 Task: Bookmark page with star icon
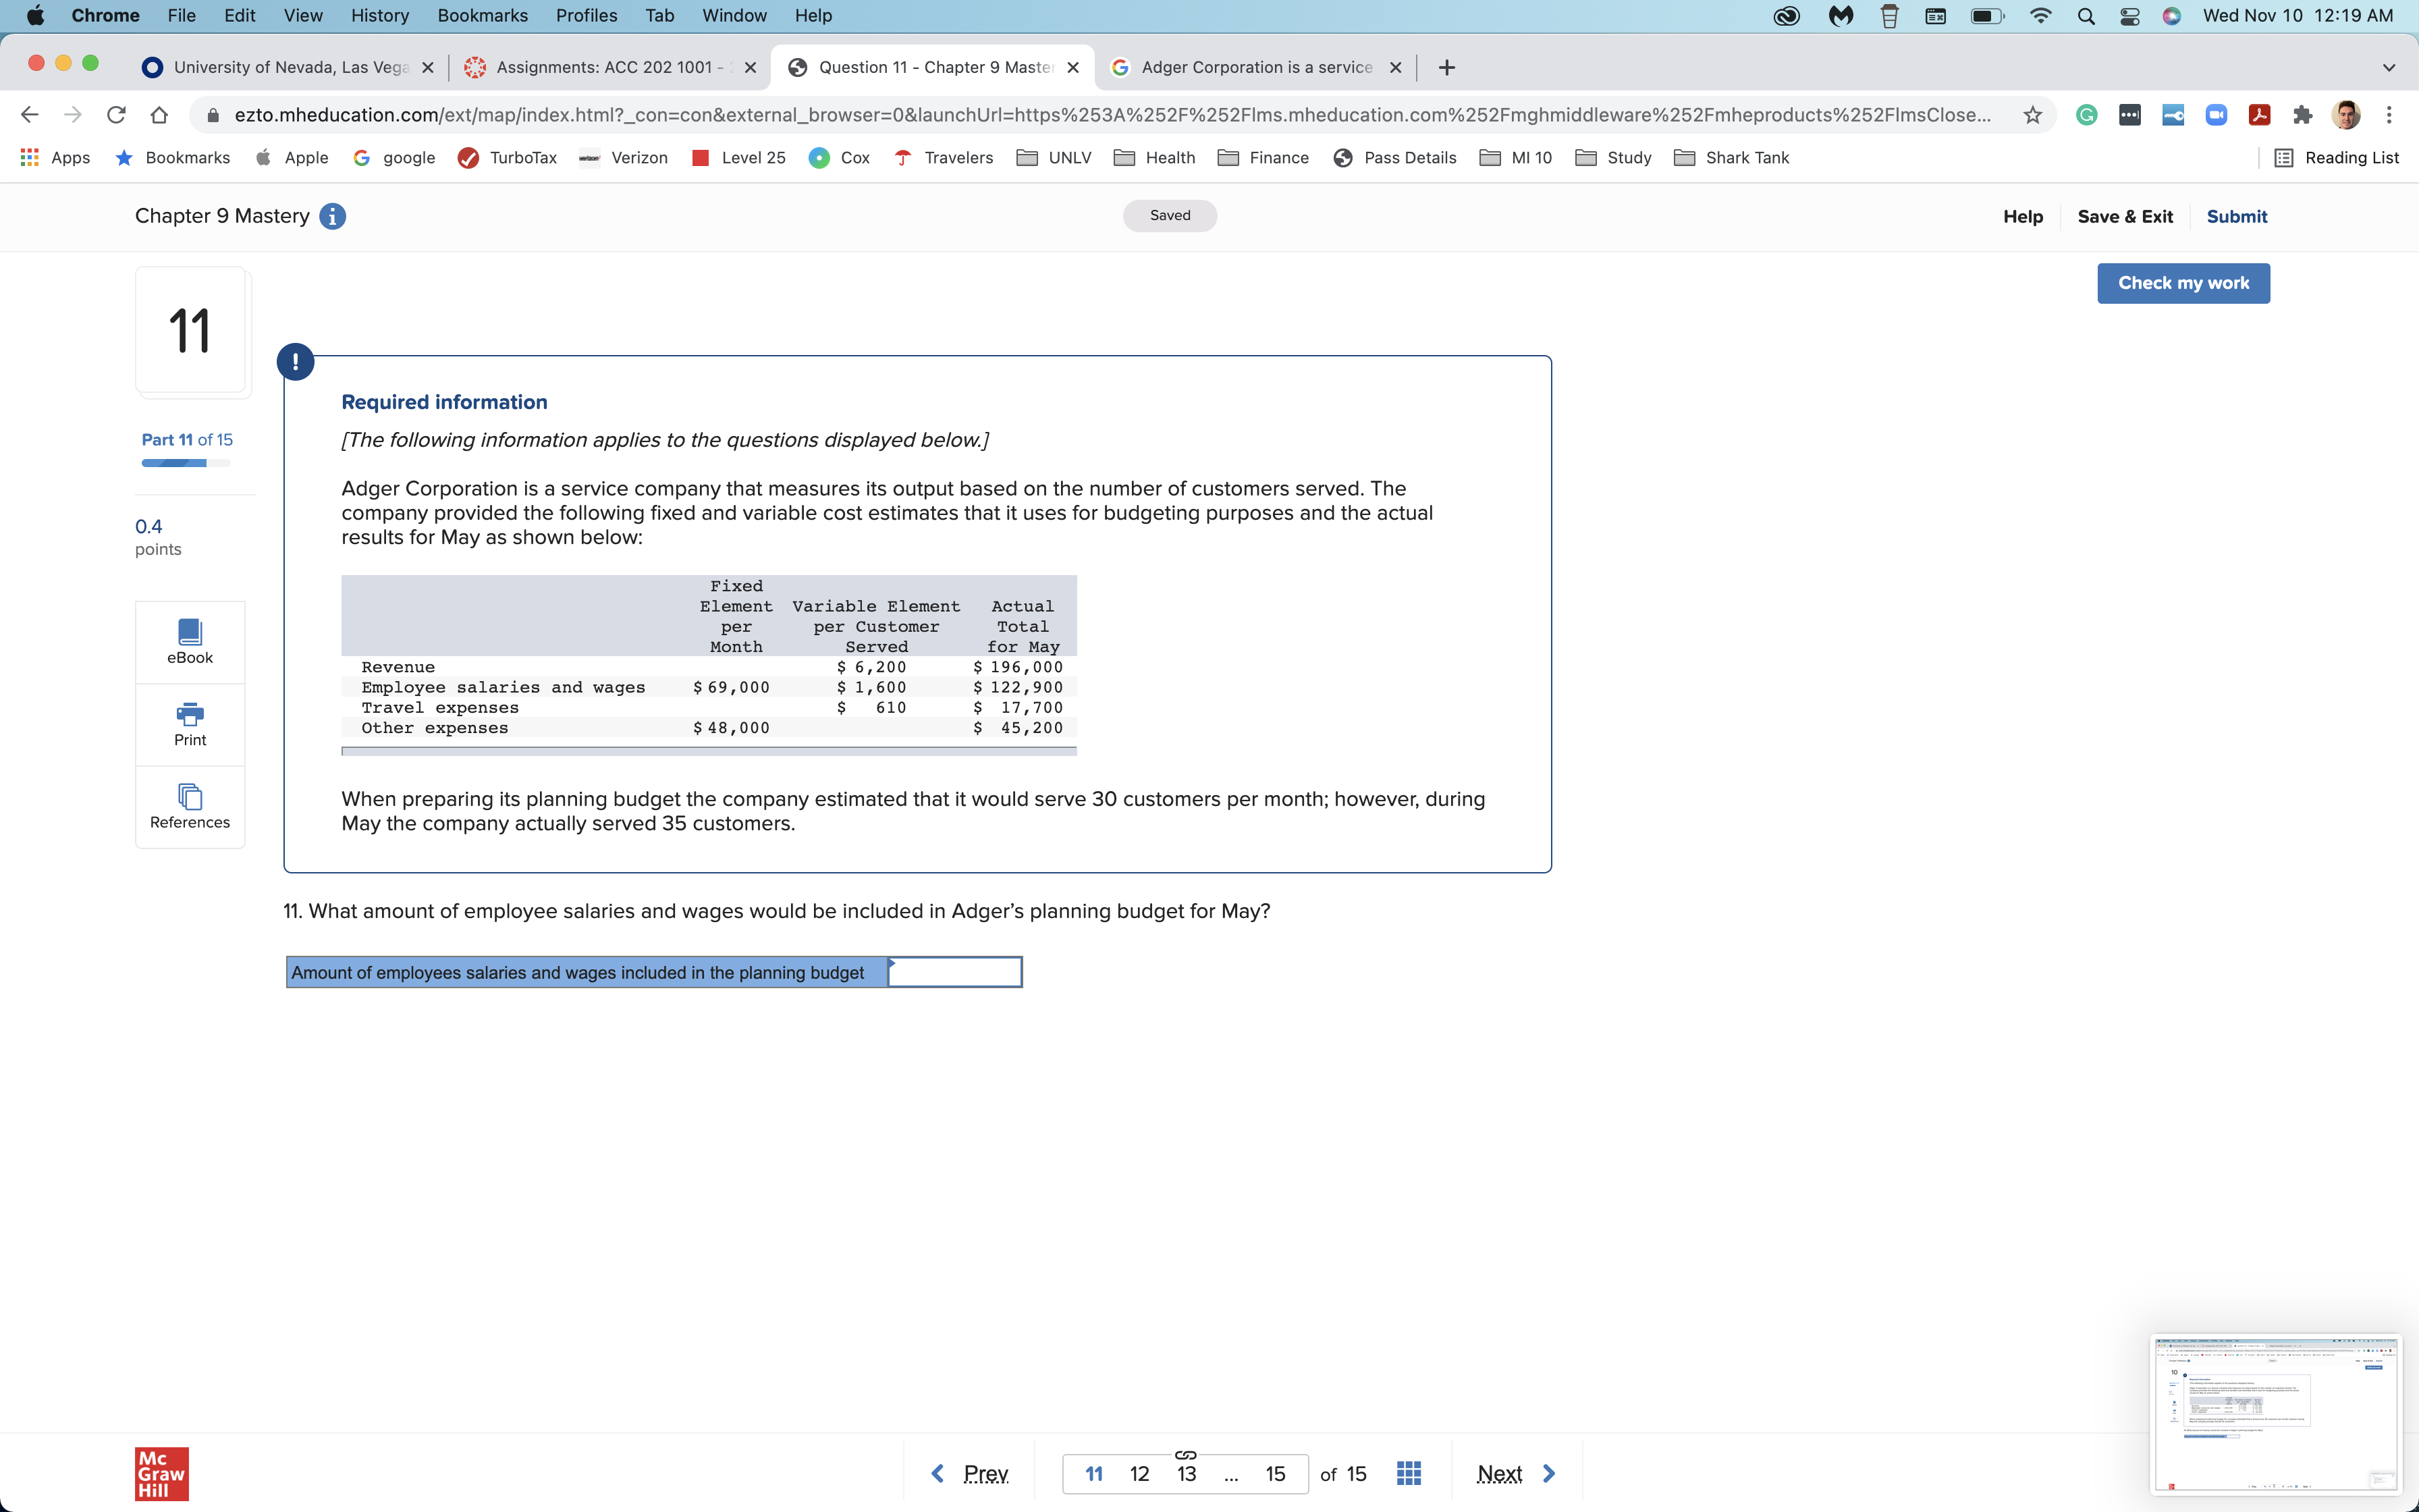tap(2032, 115)
